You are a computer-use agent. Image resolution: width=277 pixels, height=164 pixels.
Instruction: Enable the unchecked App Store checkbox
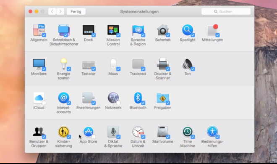click(94, 137)
